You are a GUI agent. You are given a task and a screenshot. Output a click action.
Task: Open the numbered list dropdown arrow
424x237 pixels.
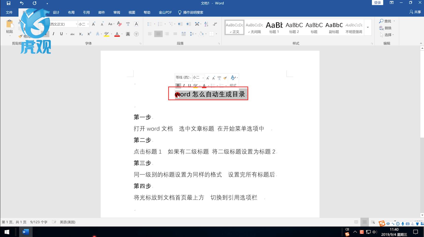coord(165,24)
